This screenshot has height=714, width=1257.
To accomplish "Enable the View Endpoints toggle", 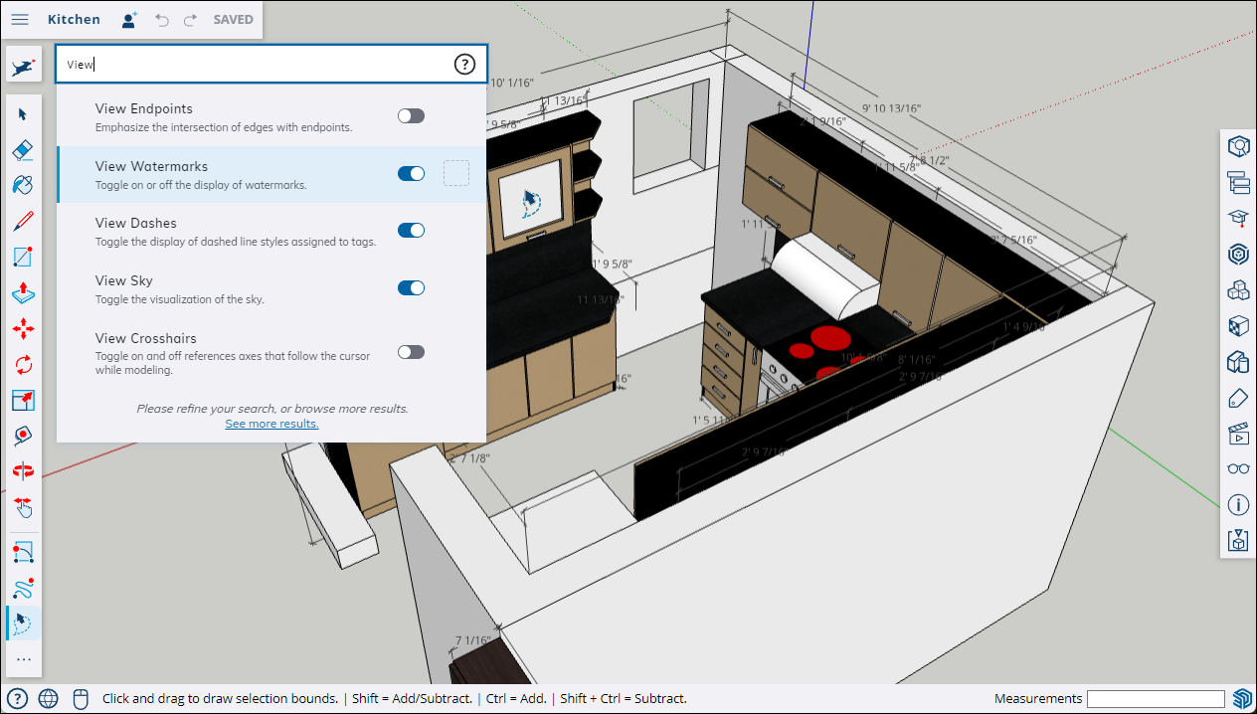I will pos(411,116).
